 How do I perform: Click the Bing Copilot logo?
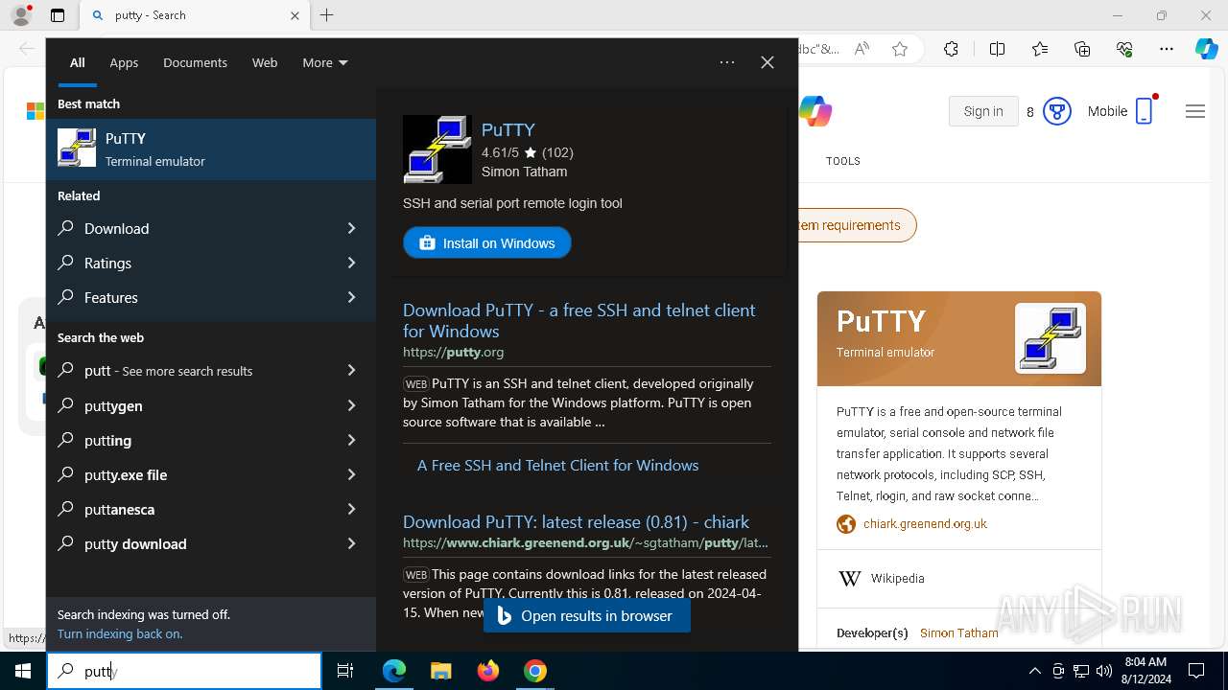815,111
